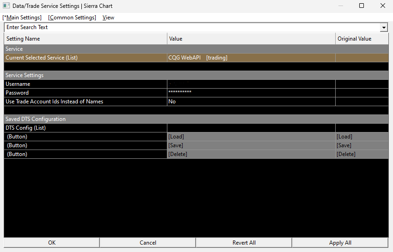Click [Load] in the Original Value column

pyautogui.click(x=362, y=137)
